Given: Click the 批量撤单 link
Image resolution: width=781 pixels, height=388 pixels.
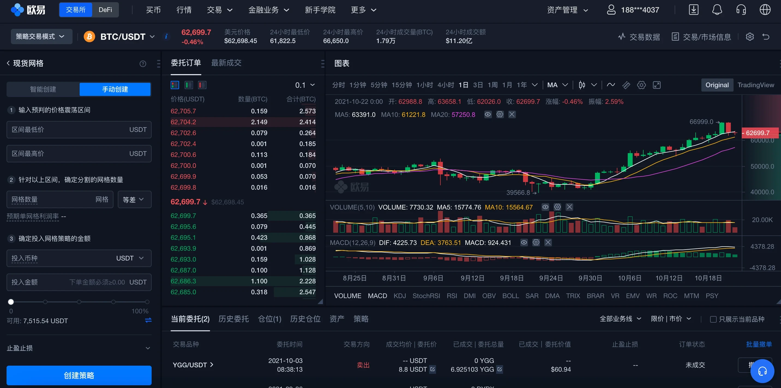Looking at the screenshot, I should click(x=759, y=344).
